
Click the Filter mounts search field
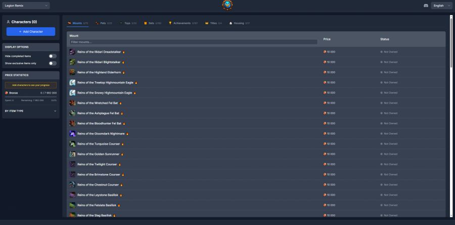pos(193,42)
